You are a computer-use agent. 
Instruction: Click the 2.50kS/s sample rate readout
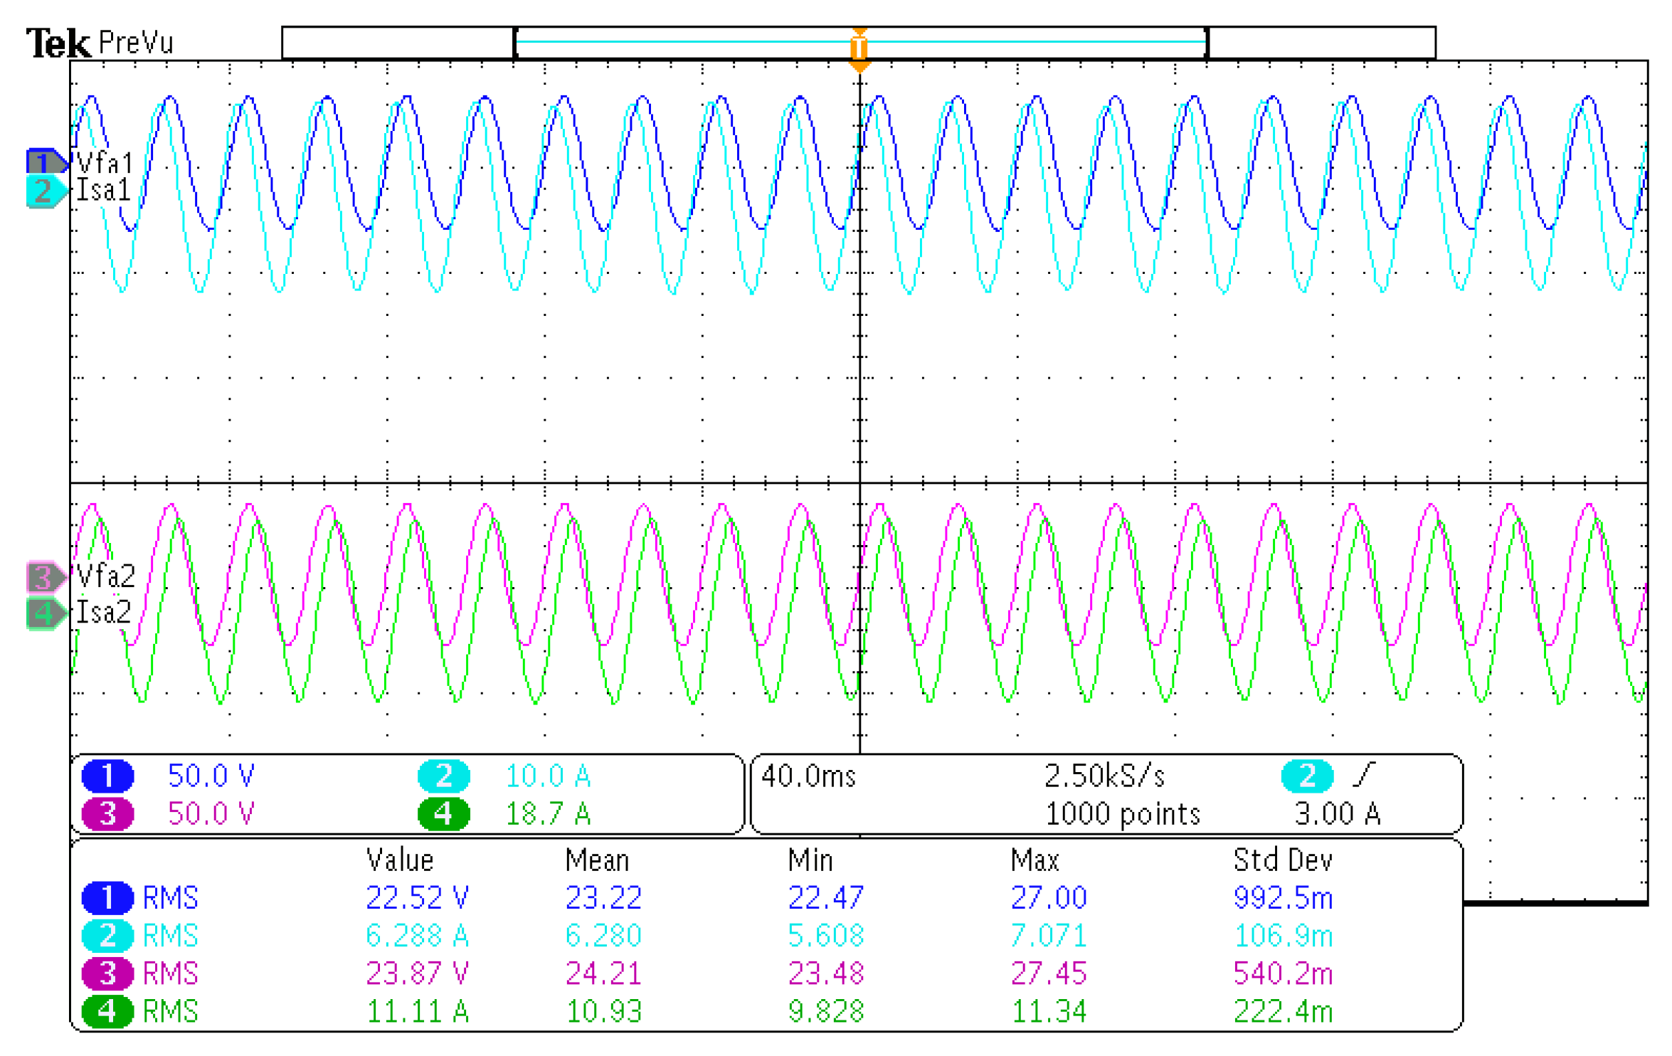click(1104, 776)
